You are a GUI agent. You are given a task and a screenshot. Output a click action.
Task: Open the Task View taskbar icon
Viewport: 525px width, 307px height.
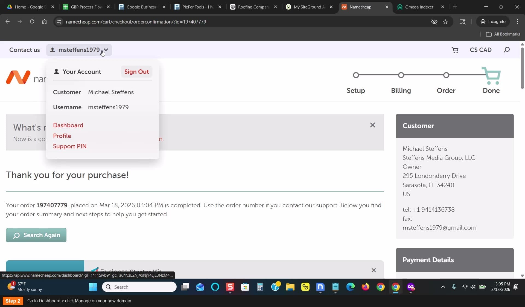click(185, 287)
